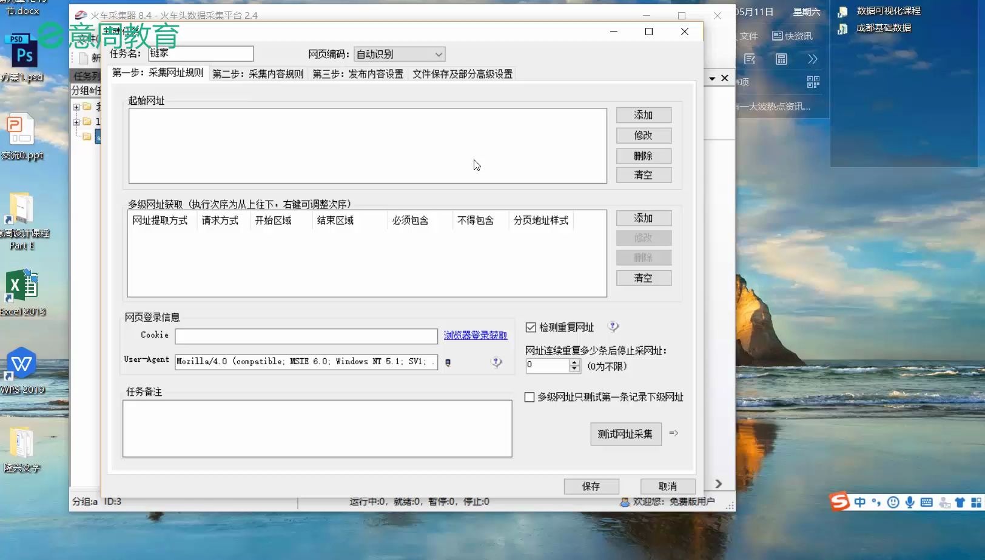Screen dimensions: 985x560
Task: Click the help question mark beside 检测重复网址
Action: (x=613, y=327)
